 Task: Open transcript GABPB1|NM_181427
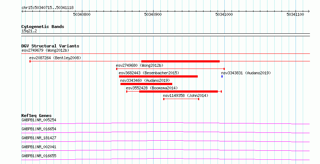point(39,138)
